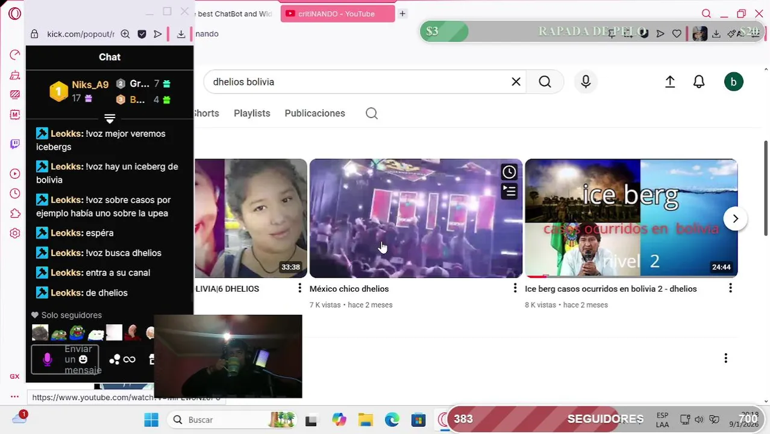Image resolution: width=770 pixels, height=434 pixels.
Task: Click Add to queue icon on México chico thumbnail
Action: click(x=509, y=192)
